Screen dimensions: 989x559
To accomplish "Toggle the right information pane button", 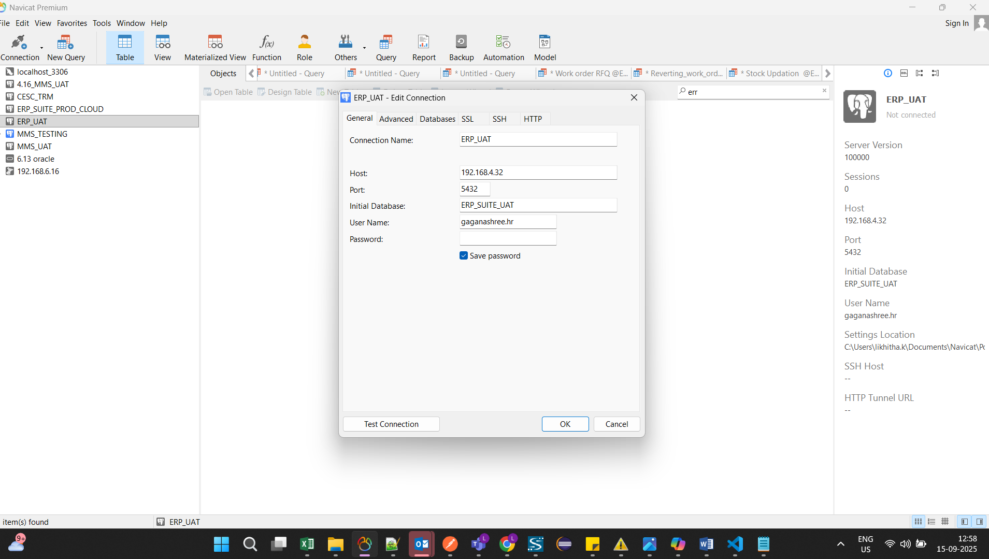I will click(x=979, y=522).
